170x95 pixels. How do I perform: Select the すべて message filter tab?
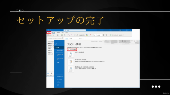67,39
